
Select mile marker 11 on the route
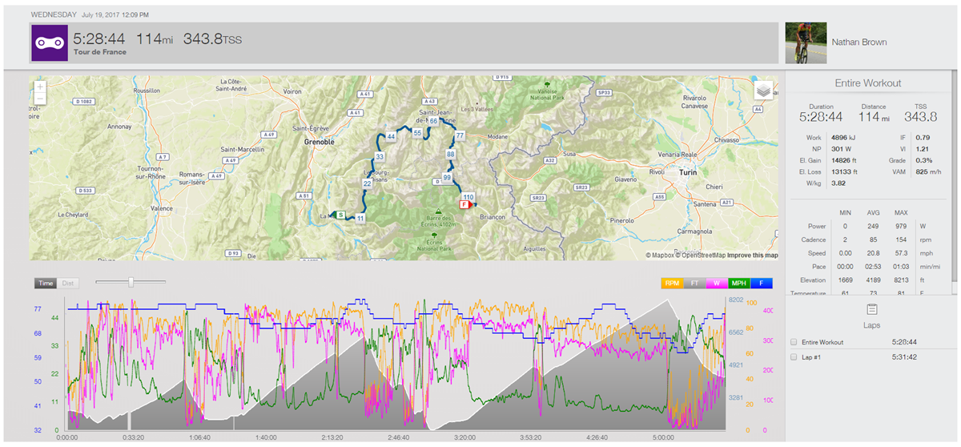coord(361,219)
